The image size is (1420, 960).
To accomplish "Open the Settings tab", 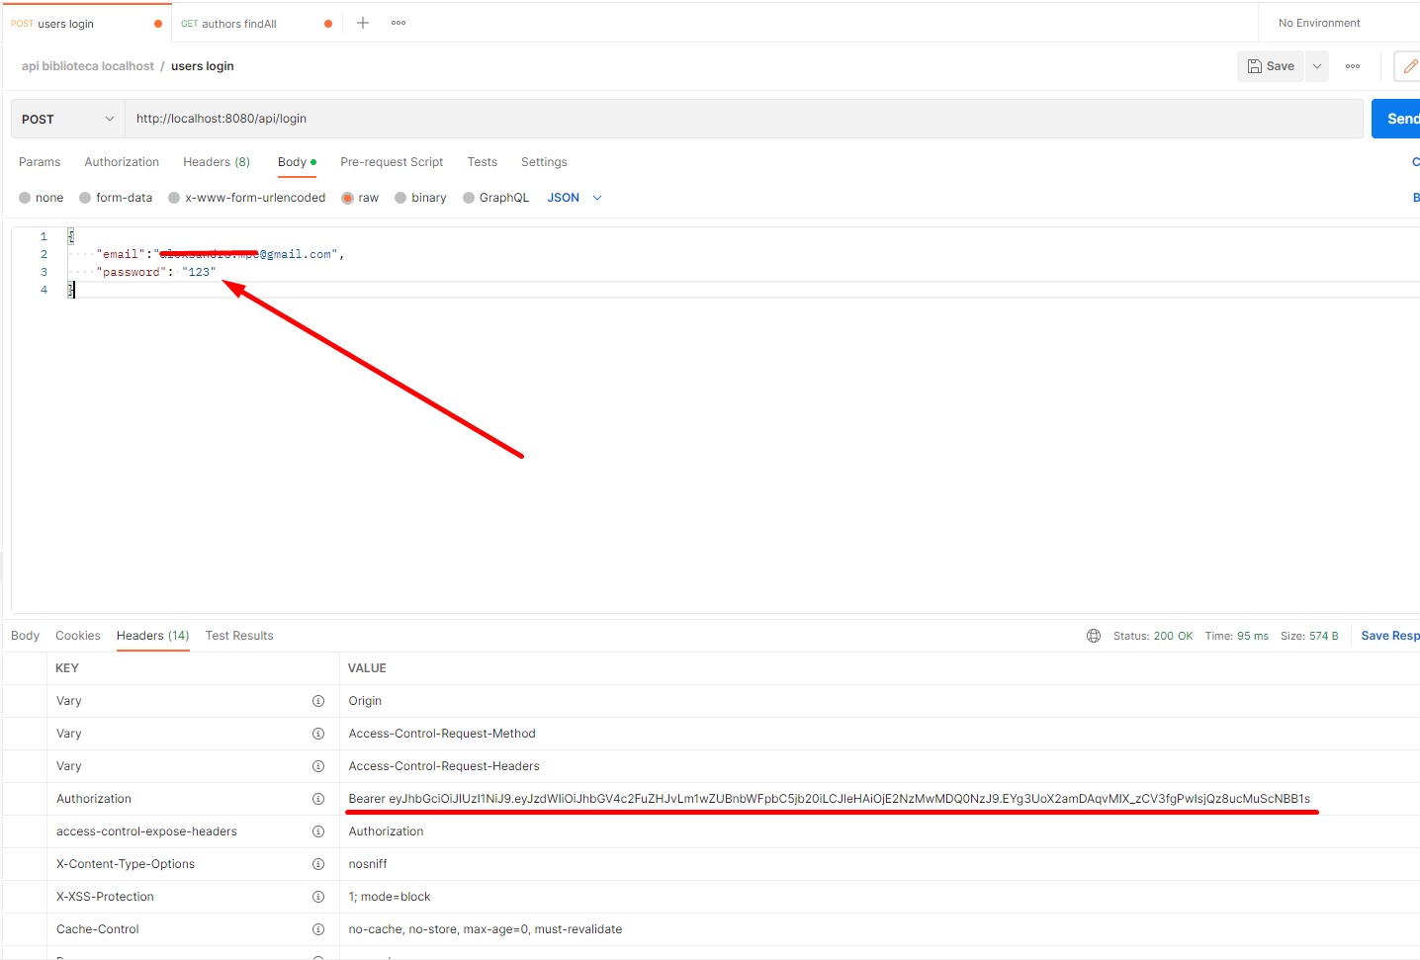I will click(x=544, y=162).
